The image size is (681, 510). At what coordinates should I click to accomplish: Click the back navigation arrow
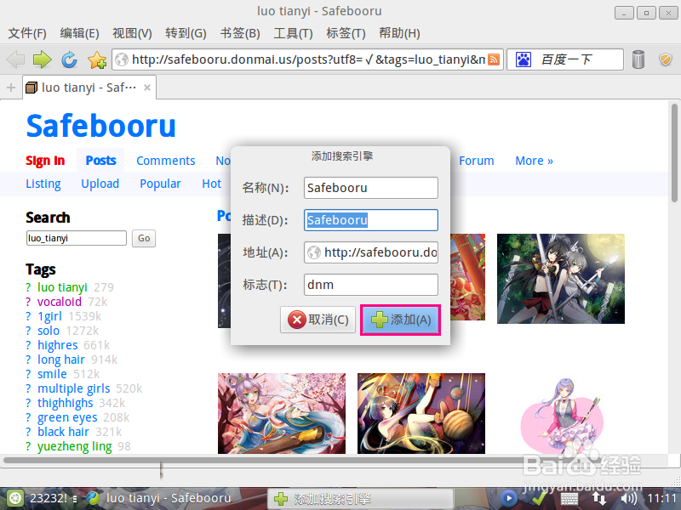click(x=15, y=59)
